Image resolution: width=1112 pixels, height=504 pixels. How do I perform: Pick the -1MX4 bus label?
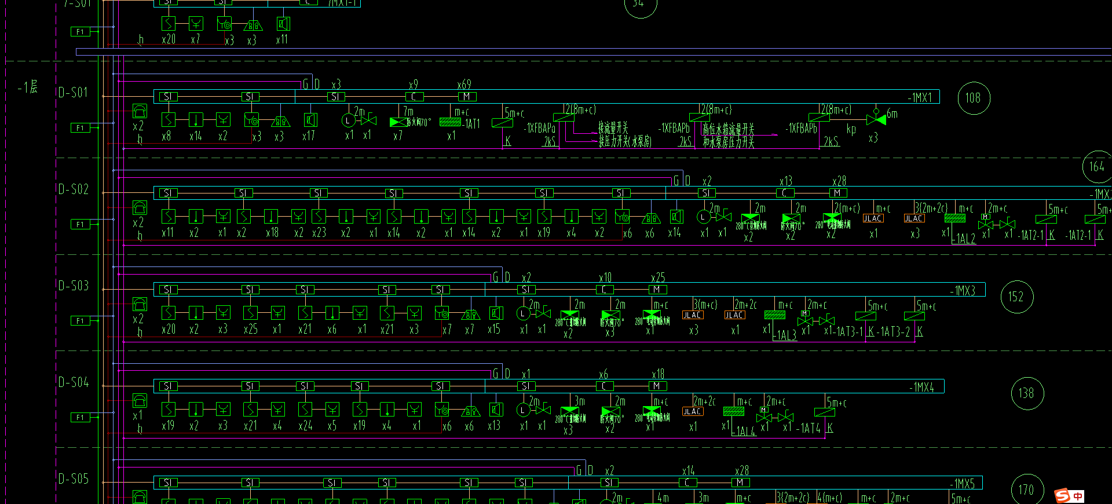coord(921,388)
